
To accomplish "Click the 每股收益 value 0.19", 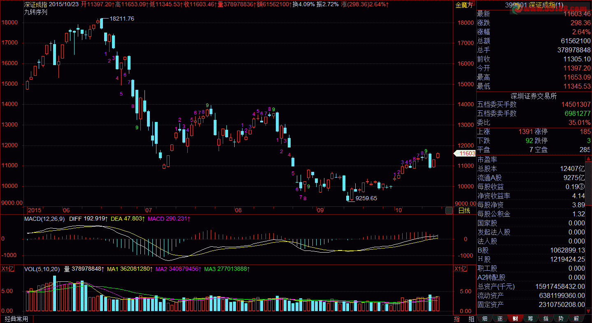I will pyautogui.click(x=575, y=187).
